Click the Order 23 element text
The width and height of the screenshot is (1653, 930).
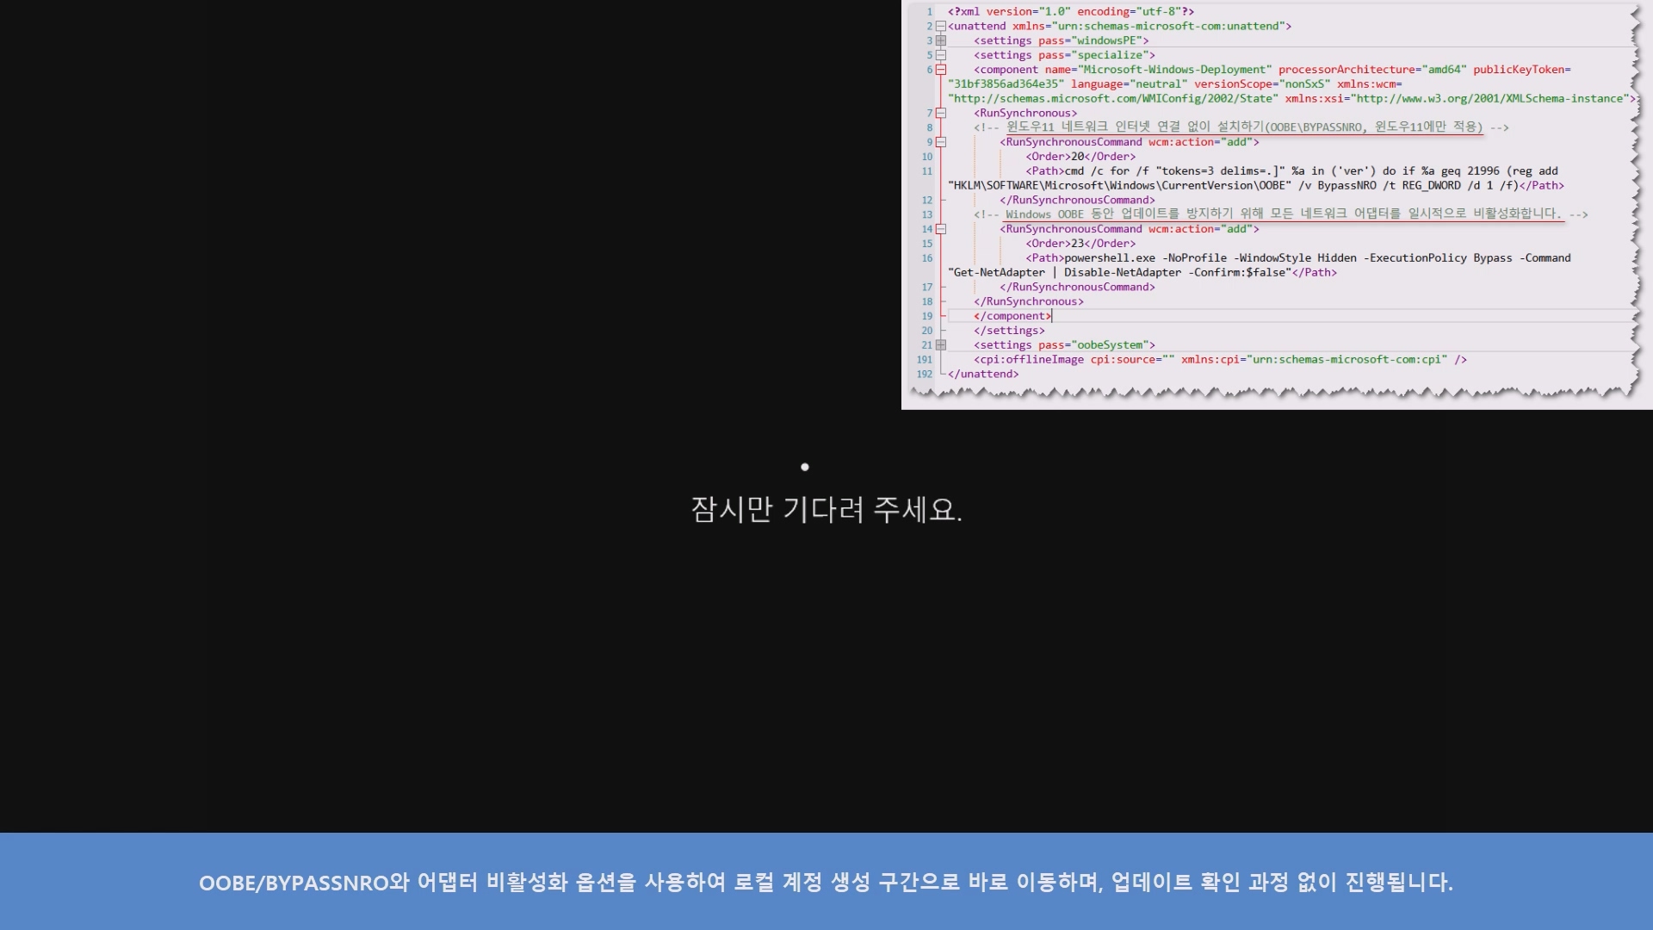point(1080,244)
